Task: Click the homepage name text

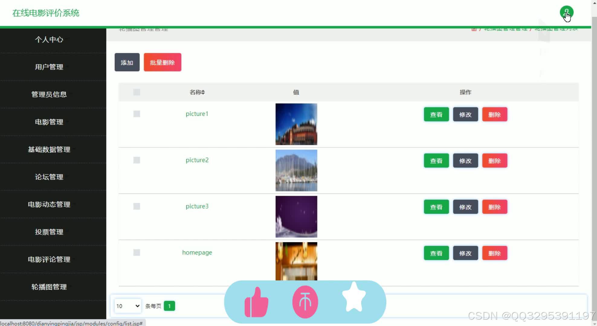Action: point(197,252)
